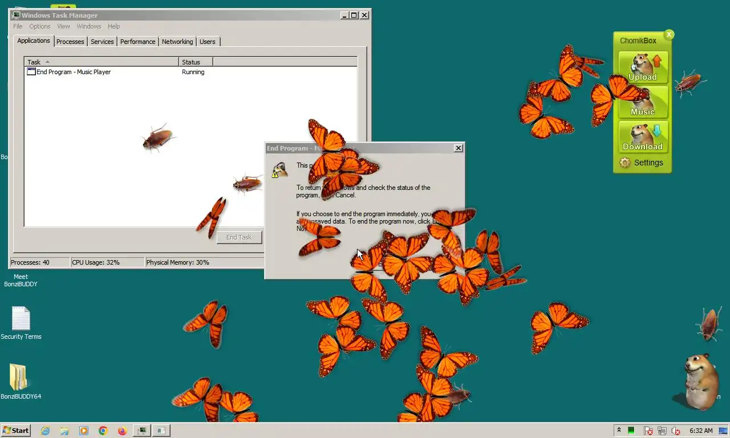Select the Security Terms desktop file
The image size is (730, 438).
pyautogui.click(x=21, y=323)
